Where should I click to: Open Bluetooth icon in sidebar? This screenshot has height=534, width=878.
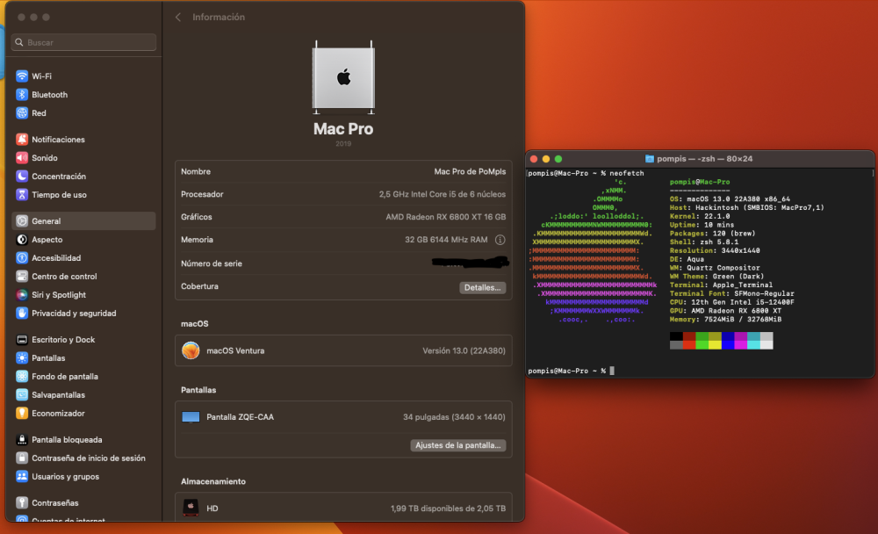(x=22, y=95)
